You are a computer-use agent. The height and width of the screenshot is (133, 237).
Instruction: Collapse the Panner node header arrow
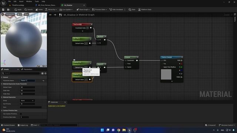click(x=137, y=57)
